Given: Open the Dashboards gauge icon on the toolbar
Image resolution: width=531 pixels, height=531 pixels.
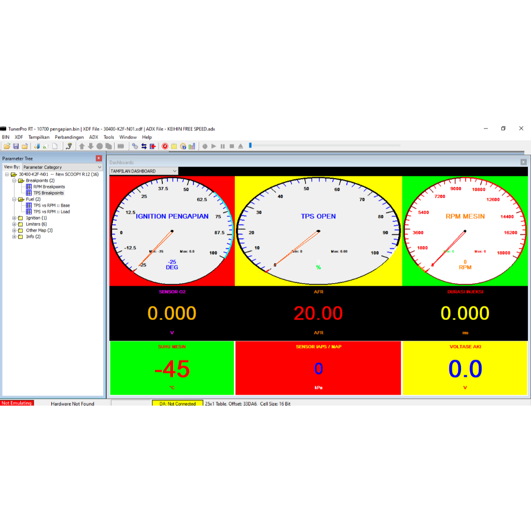Looking at the screenshot, I should [x=183, y=146].
